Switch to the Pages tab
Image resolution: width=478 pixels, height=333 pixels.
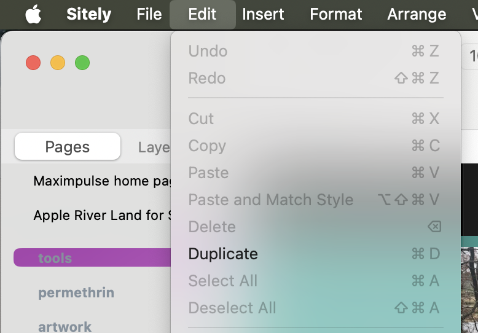coord(68,147)
